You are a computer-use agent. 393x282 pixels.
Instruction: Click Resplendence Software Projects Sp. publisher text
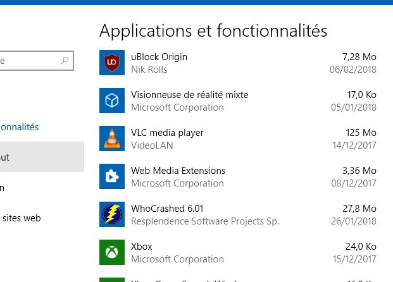[205, 221]
